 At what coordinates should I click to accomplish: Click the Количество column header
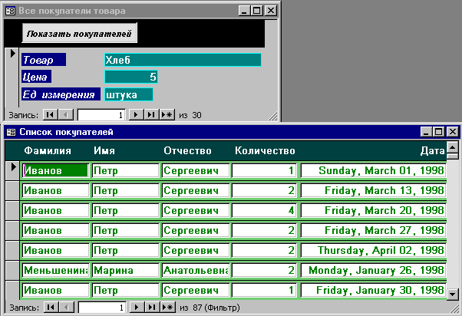pyautogui.click(x=265, y=151)
